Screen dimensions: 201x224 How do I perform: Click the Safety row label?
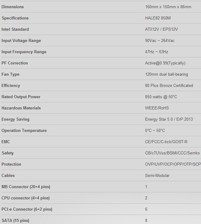point(8,153)
